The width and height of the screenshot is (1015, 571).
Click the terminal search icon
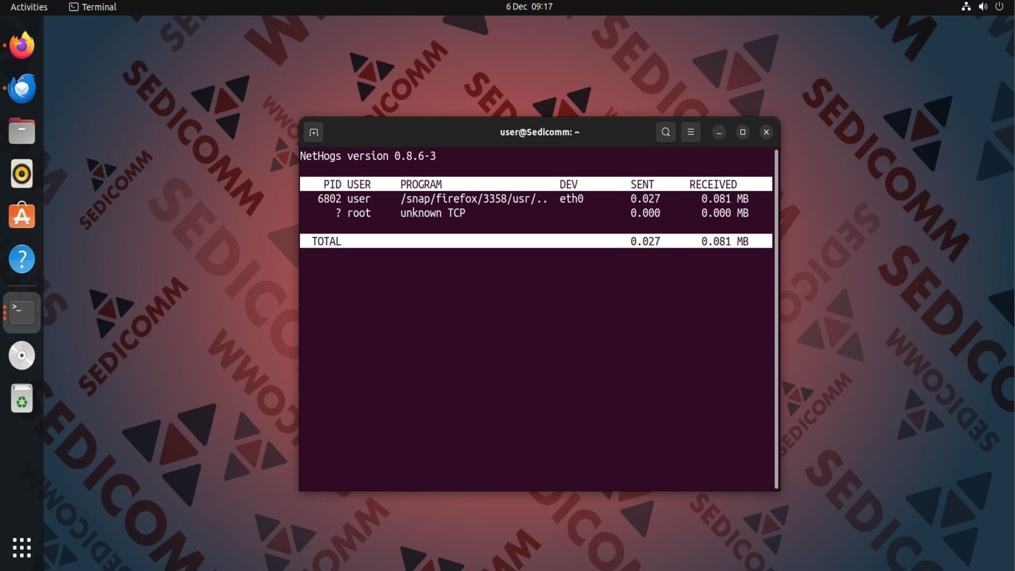[666, 132]
